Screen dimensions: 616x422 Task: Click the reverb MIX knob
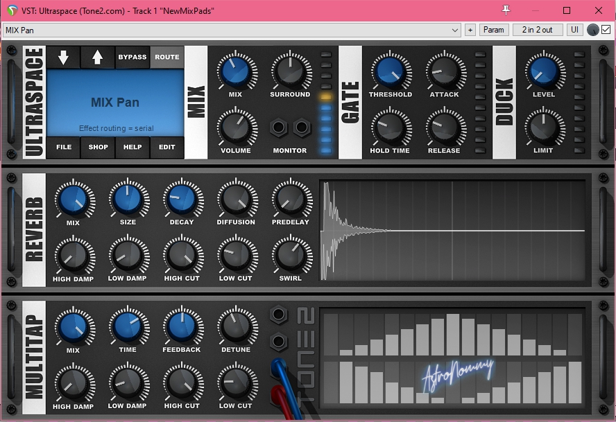(74, 200)
